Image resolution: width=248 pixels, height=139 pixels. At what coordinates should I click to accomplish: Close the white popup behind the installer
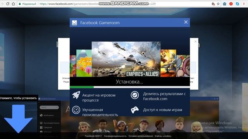195,41
